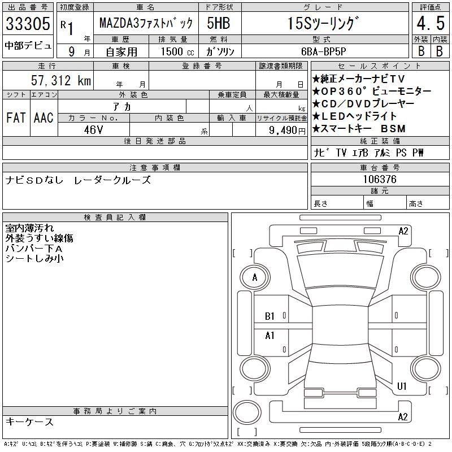
Task: Select the displacement value 1500 cc
Action: click(x=177, y=52)
